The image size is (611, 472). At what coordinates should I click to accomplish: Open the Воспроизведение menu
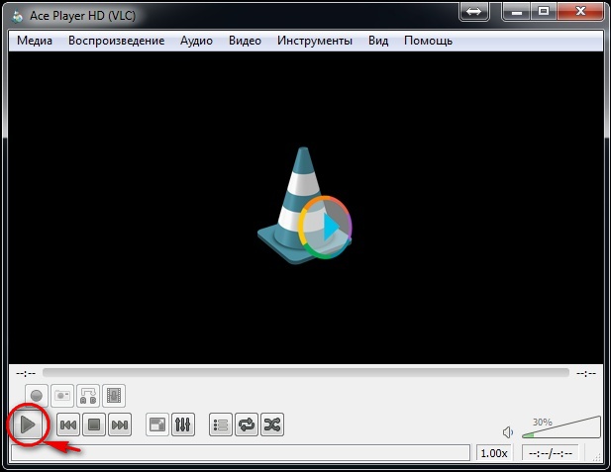[x=116, y=41]
